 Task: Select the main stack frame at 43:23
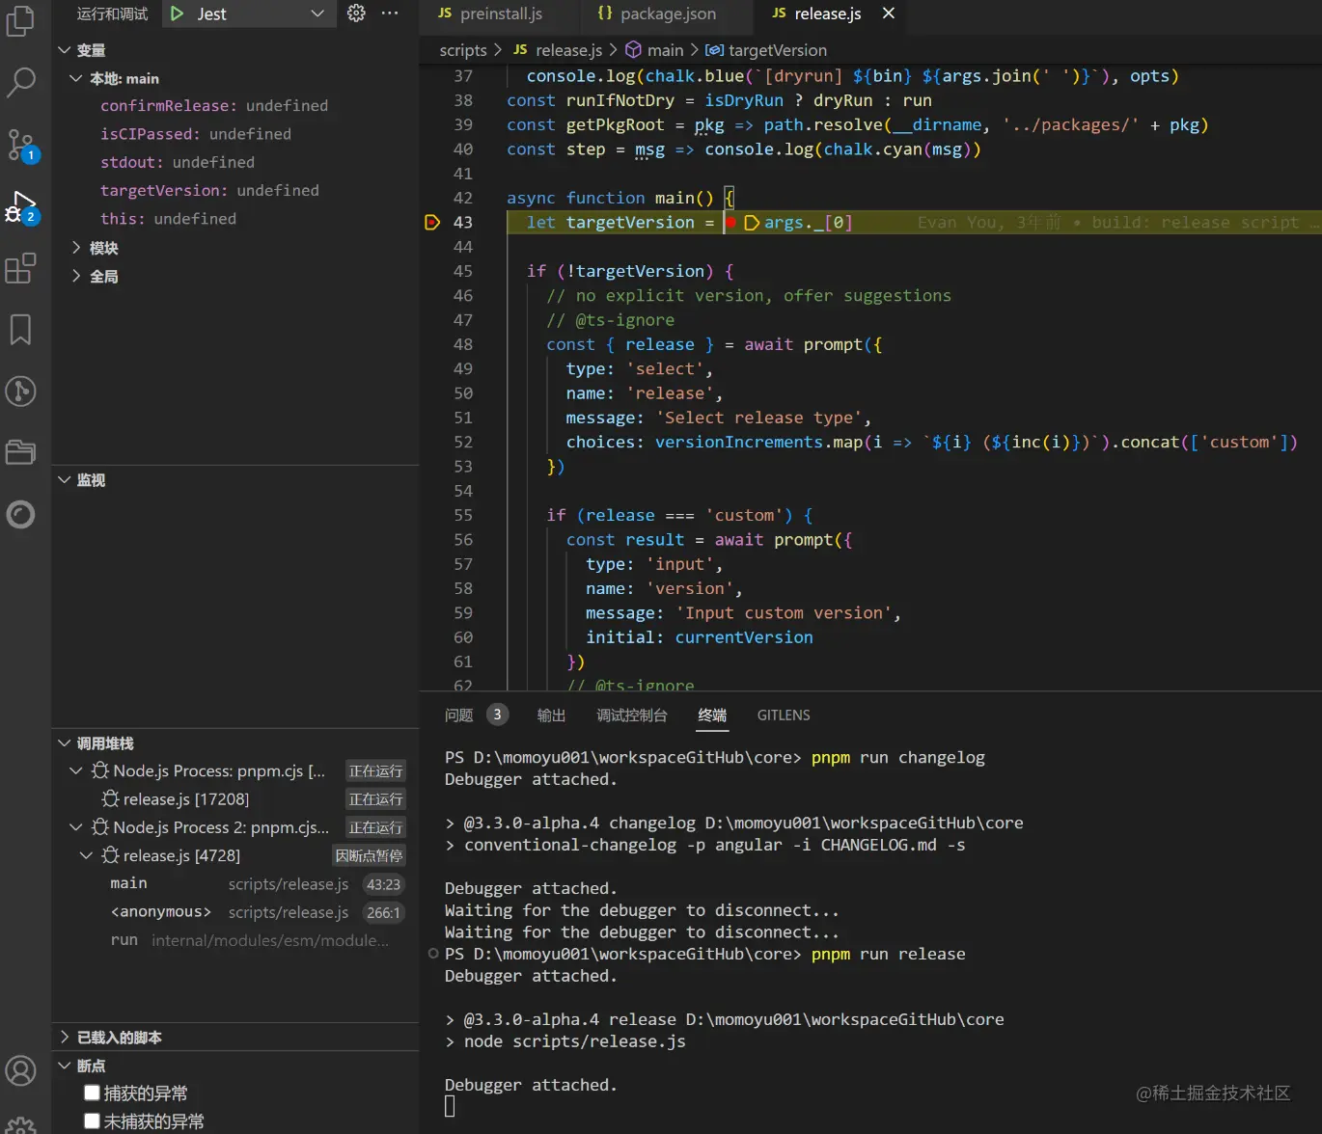(235, 884)
